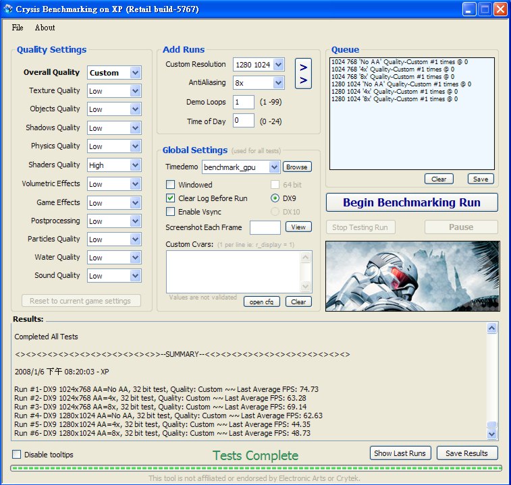Image resolution: width=511 pixels, height=485 pixels.
Task: Click the open cfg button
Action: click(262, 302)
